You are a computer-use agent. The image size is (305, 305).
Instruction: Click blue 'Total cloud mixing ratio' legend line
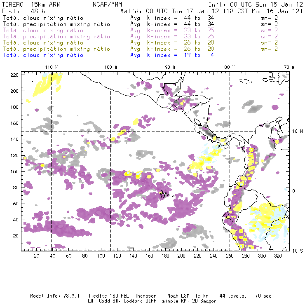(43, 55)
